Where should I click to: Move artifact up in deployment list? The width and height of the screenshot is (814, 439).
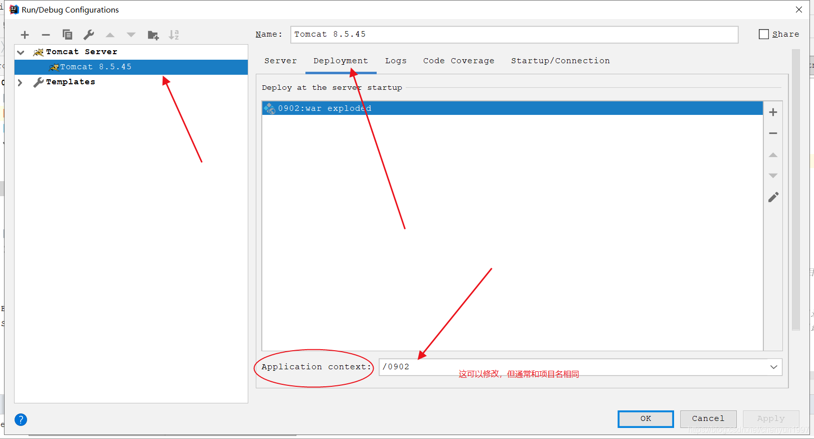pos(773,155)
